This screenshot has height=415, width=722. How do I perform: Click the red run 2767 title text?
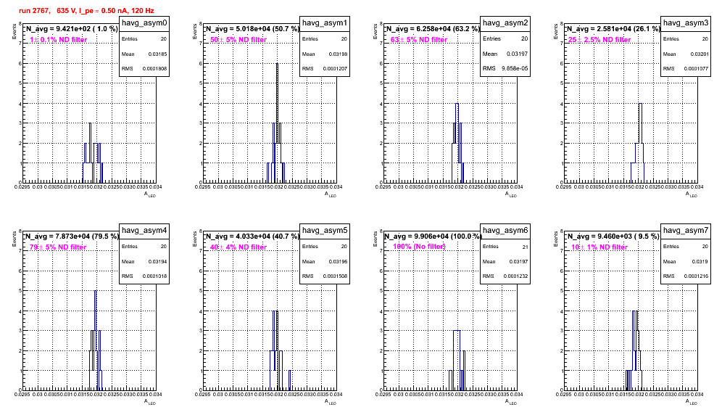[x=86, y=11]
